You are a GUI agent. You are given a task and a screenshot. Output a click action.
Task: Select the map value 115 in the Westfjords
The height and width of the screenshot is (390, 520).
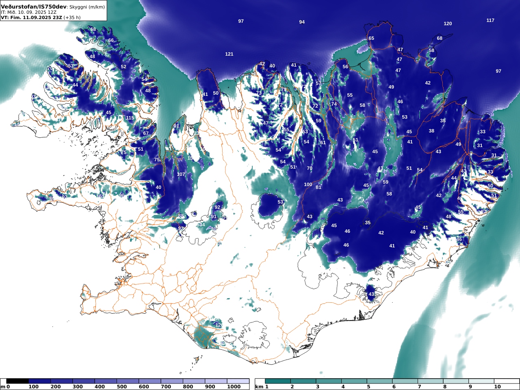pyautogui.click(x=130, y=118)
